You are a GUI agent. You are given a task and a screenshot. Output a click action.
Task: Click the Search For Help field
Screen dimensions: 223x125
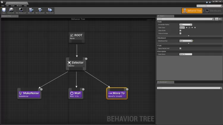coord(209,6)
